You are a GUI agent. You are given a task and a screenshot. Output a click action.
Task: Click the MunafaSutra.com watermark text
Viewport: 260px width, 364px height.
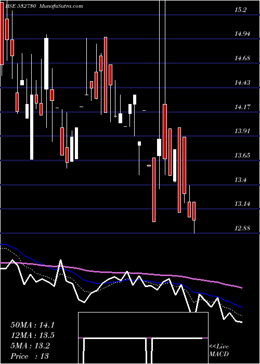coord(61,6)
